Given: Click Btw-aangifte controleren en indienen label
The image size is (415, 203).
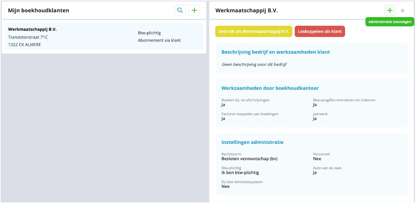Looking at the screenshot, I should point(344,100).
